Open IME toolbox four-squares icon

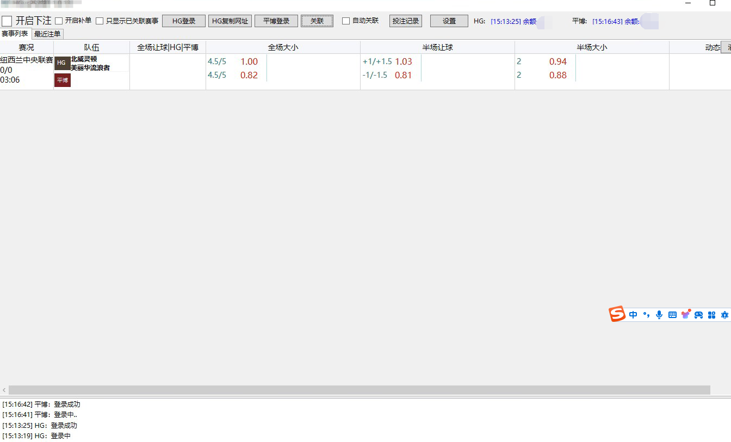pyautogui.click(x=711, y=315)
